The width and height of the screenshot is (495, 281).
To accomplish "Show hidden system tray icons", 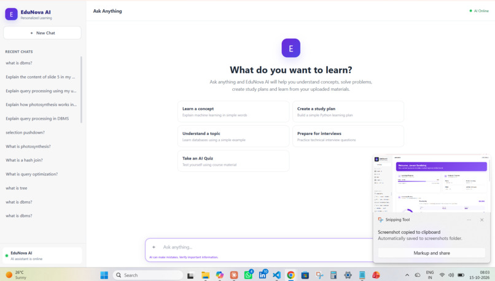I will 407,275.
